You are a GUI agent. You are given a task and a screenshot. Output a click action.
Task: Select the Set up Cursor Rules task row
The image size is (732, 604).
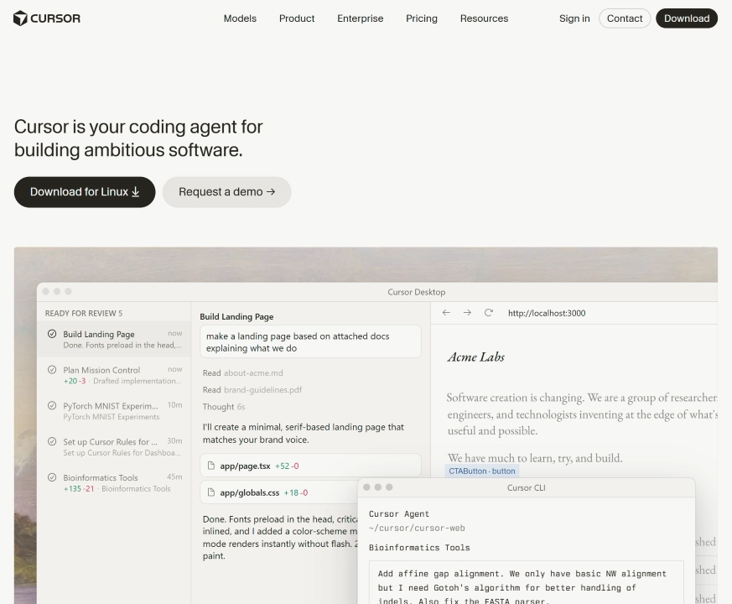tap(114, 447)
